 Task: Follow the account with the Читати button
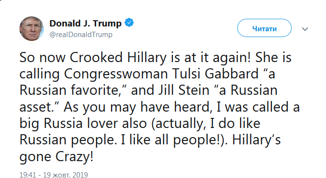(x=264, y=28)
